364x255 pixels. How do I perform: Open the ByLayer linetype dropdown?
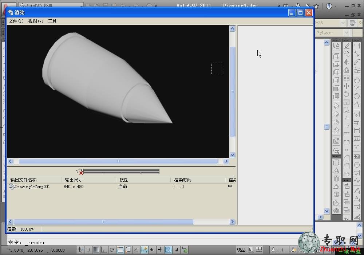(x=347, y=33)
